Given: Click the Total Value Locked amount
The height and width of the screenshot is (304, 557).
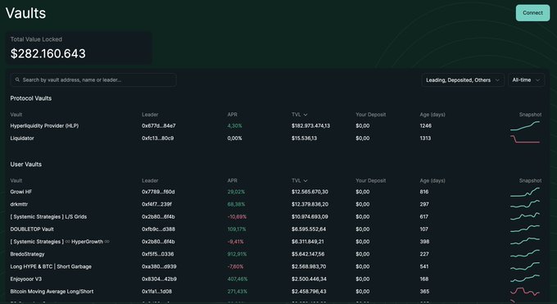Looking at the screenshot, I should click(x=48, y=54).
